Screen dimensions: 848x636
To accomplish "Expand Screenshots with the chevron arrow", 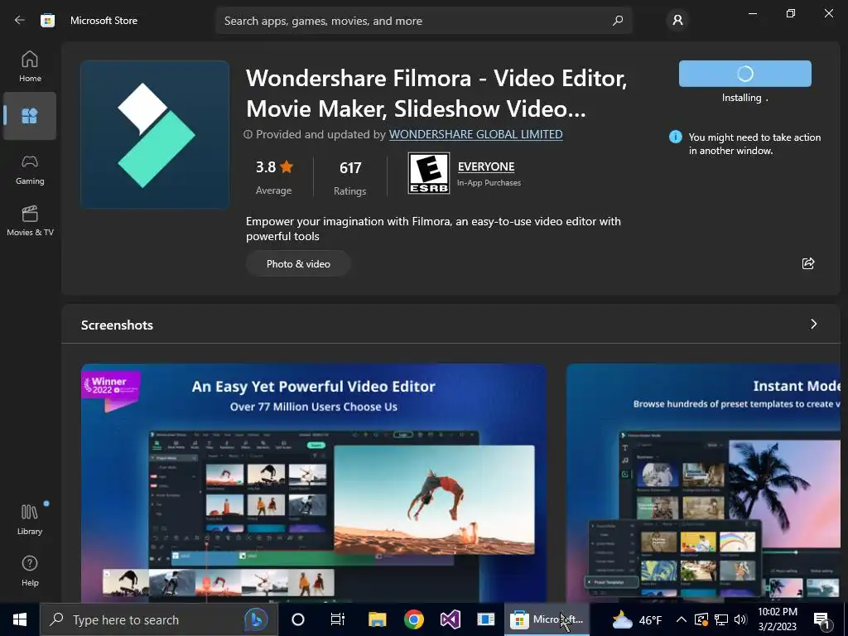I will pos(813,324).
